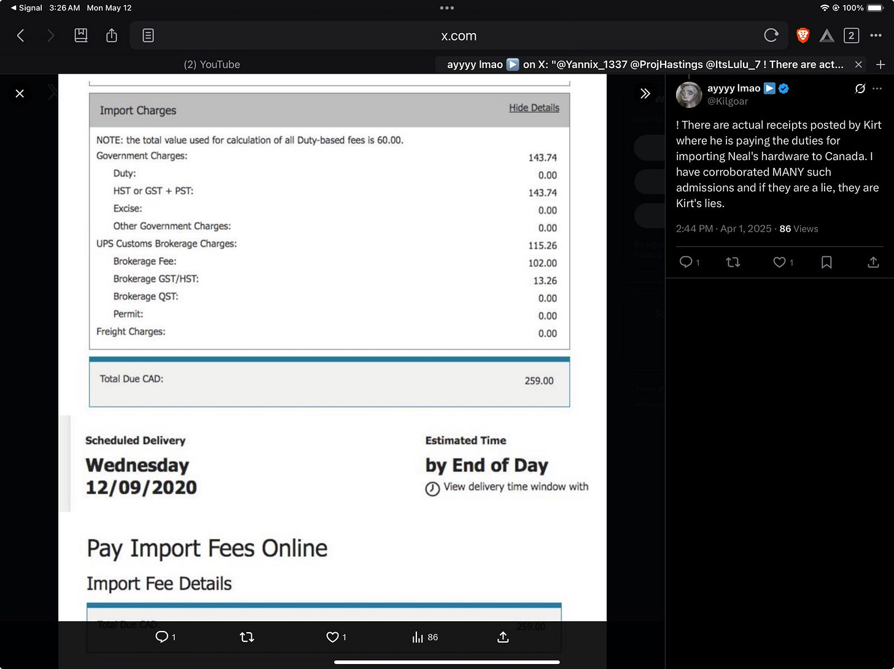Repost using bottom overlay retweet icon
Viewport: 894px width, 669px height.
coord(247,637)
